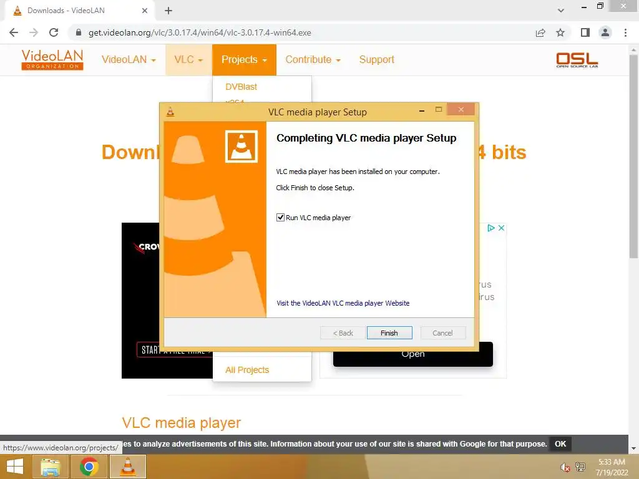The height and width of the screenshot is (479, 639).
Task: Click the muted speaker tray icon
Action: (x=565, y=467)
